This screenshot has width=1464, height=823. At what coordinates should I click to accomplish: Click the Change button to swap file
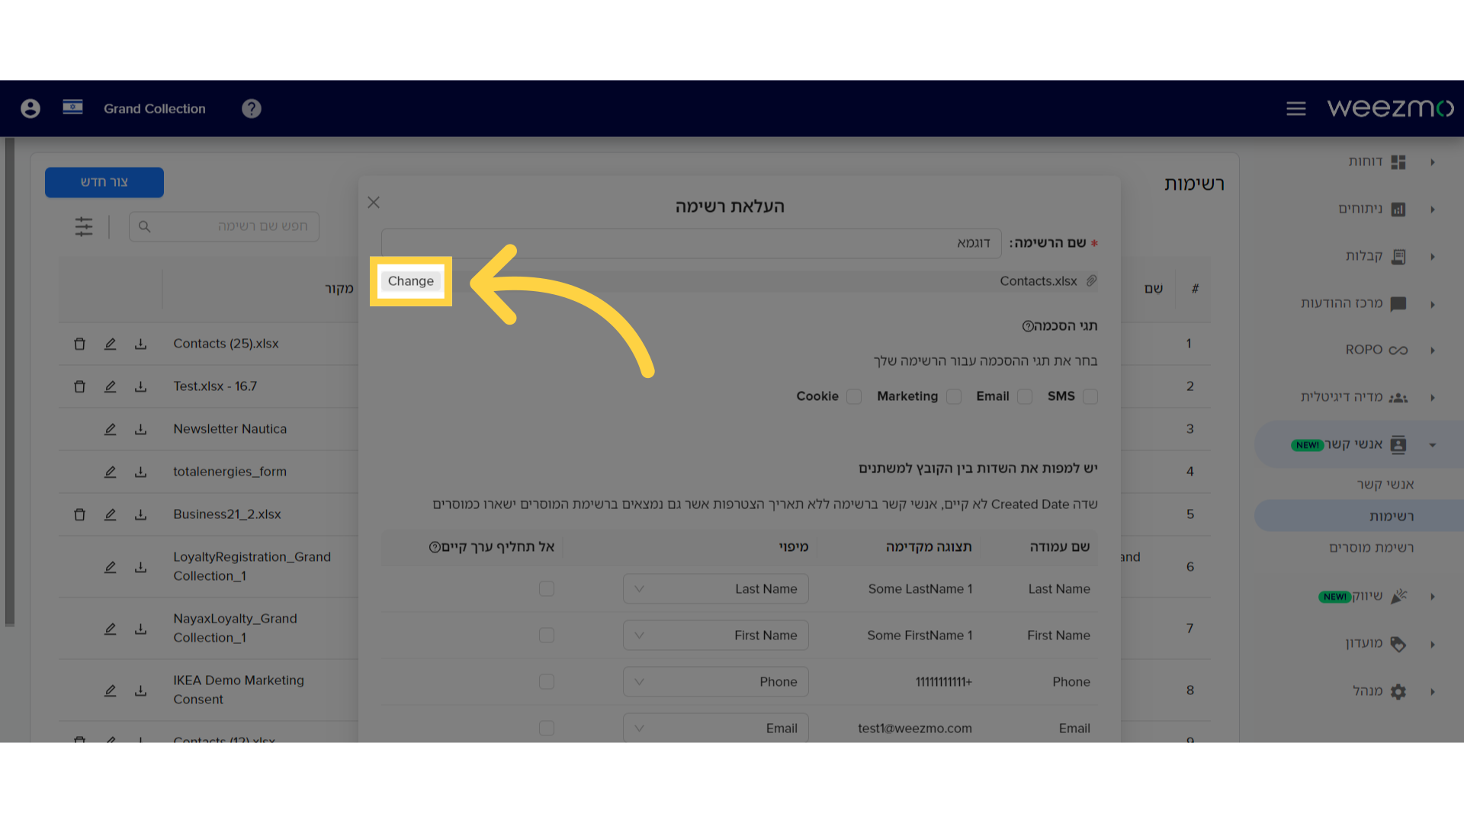pos(410,280)
